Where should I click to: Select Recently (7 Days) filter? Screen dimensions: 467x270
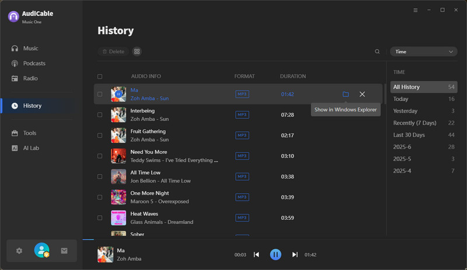pyautogui.click(x=424, y=123)
